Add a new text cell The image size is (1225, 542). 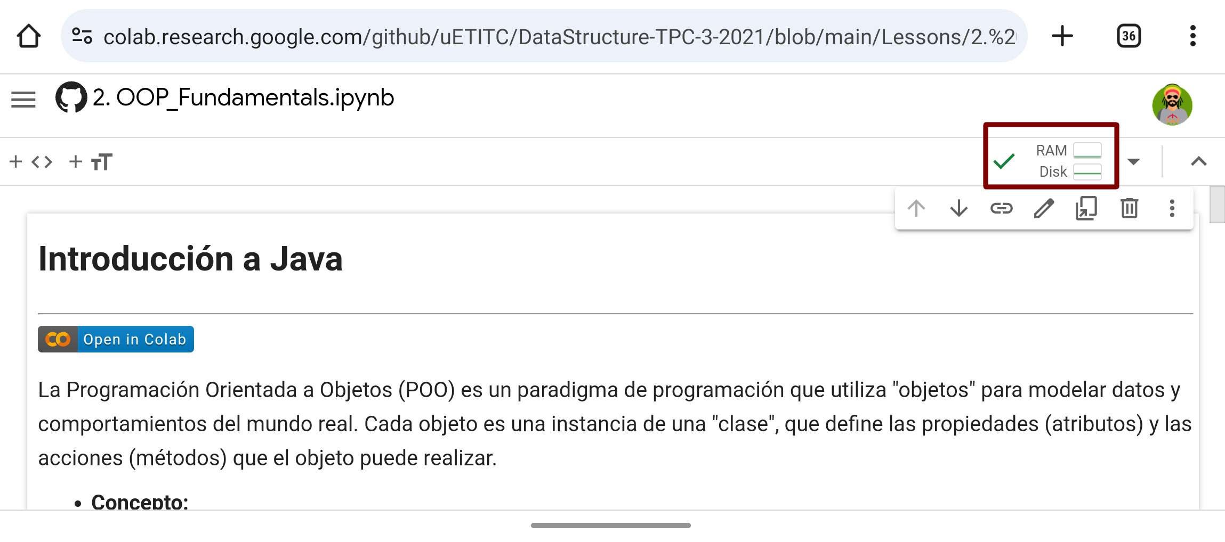(91, 161)
